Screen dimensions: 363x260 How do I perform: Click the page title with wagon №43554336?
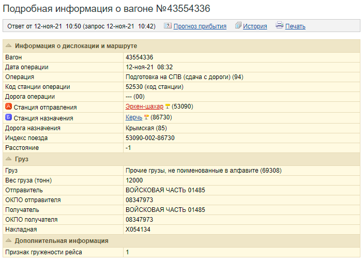click(x=107, y=9)
